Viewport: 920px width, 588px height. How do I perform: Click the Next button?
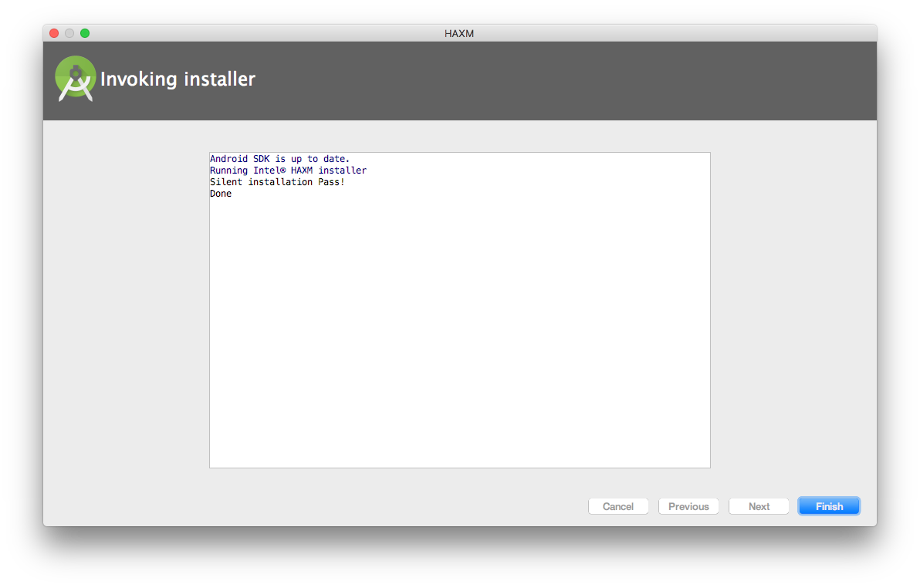pyautogui.click(x=759, y=506)
